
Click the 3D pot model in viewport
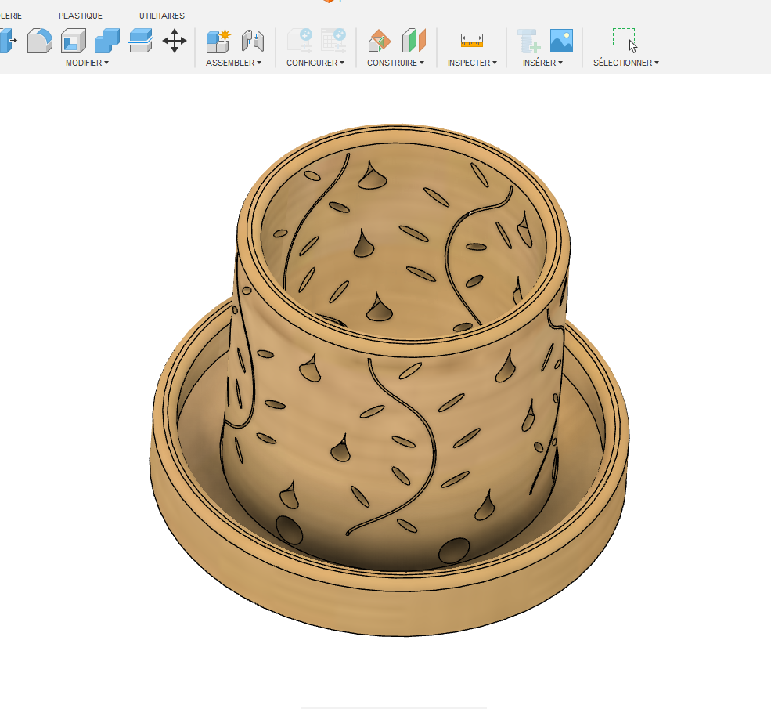(390, 379)
